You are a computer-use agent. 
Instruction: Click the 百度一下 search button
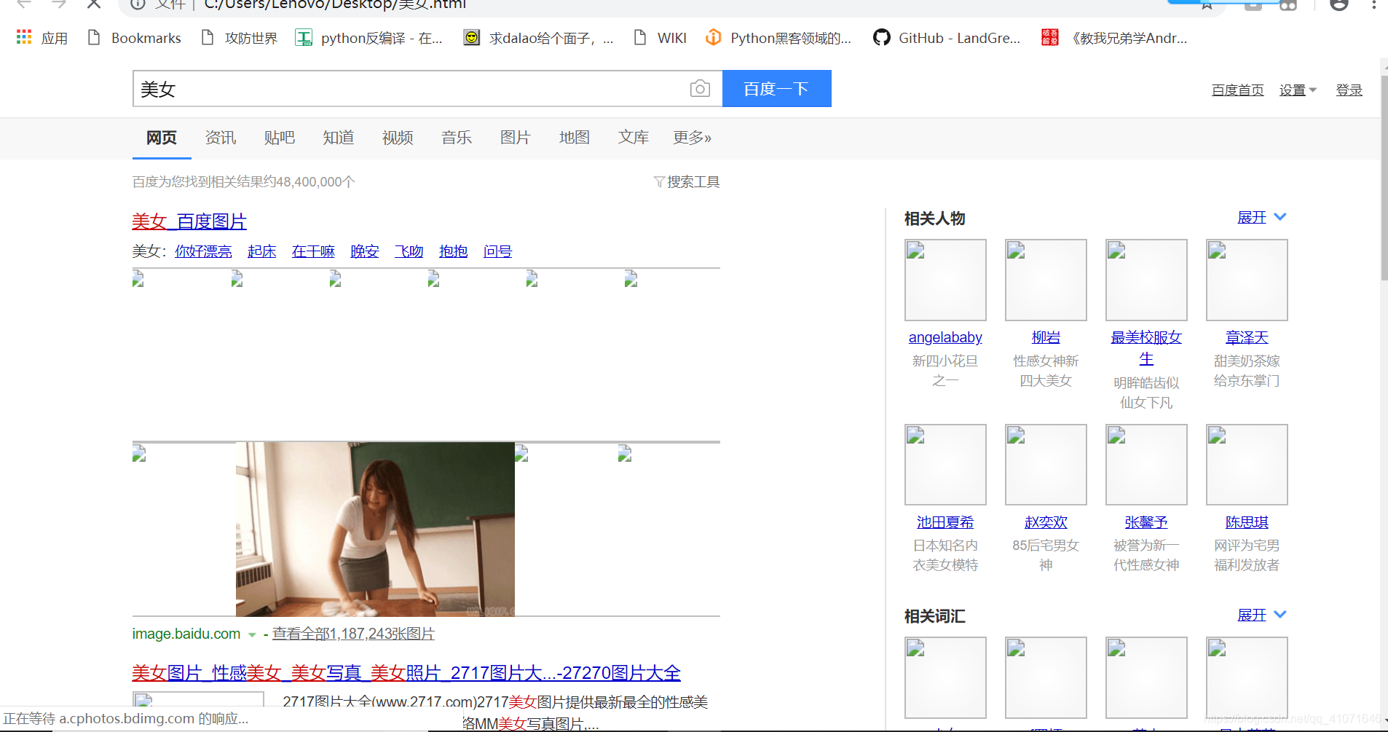click(x=776, y=89)
